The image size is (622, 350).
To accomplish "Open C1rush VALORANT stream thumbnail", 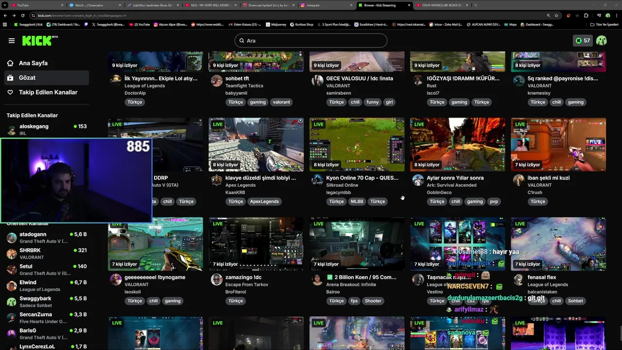I will 558,144.
